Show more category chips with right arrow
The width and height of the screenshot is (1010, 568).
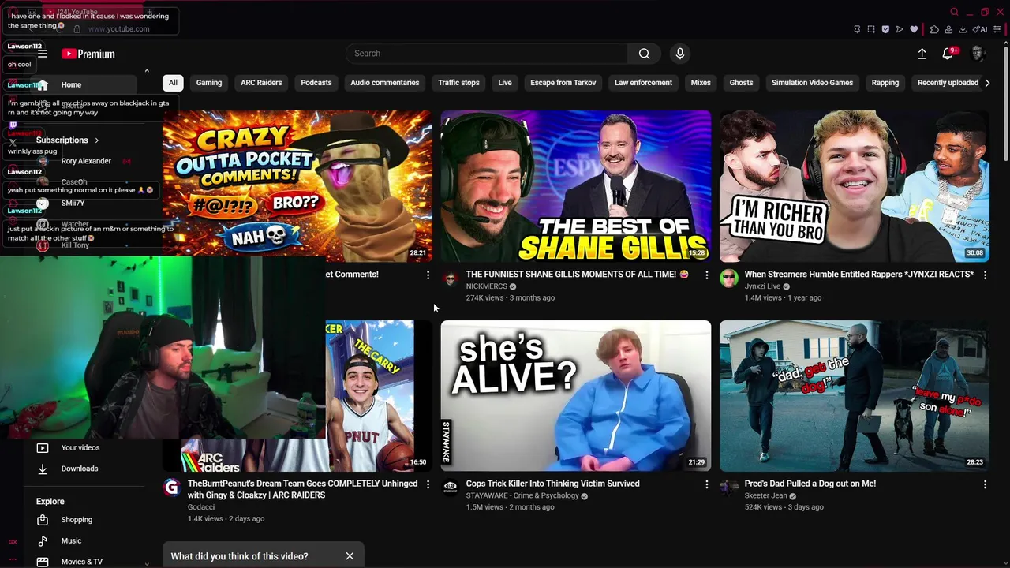pyautogui.click(x=987, y=83)
